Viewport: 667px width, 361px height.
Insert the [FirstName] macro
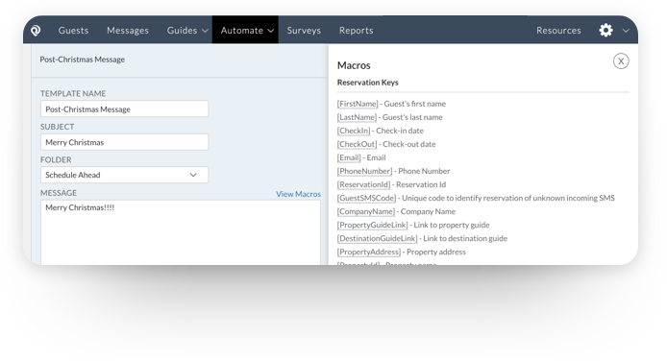click(358, 104)
